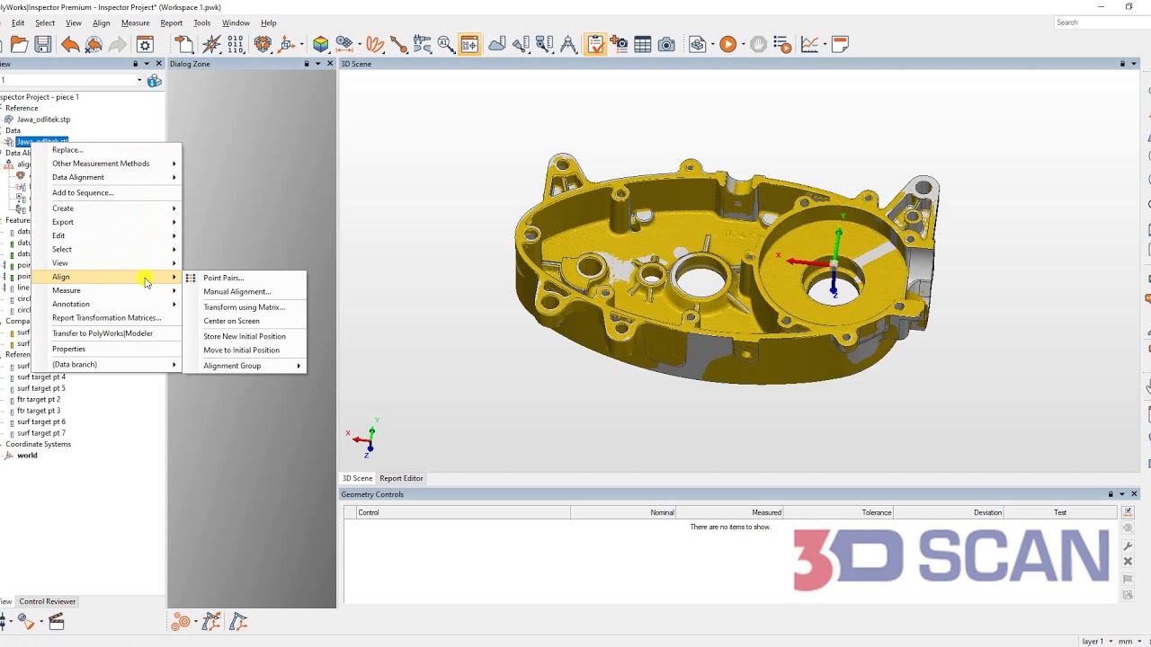Choose Transfer to PolyWorks|Modeler in the context menu
The height and width of the screenshot is (647, 1151).
pos(103,333)
